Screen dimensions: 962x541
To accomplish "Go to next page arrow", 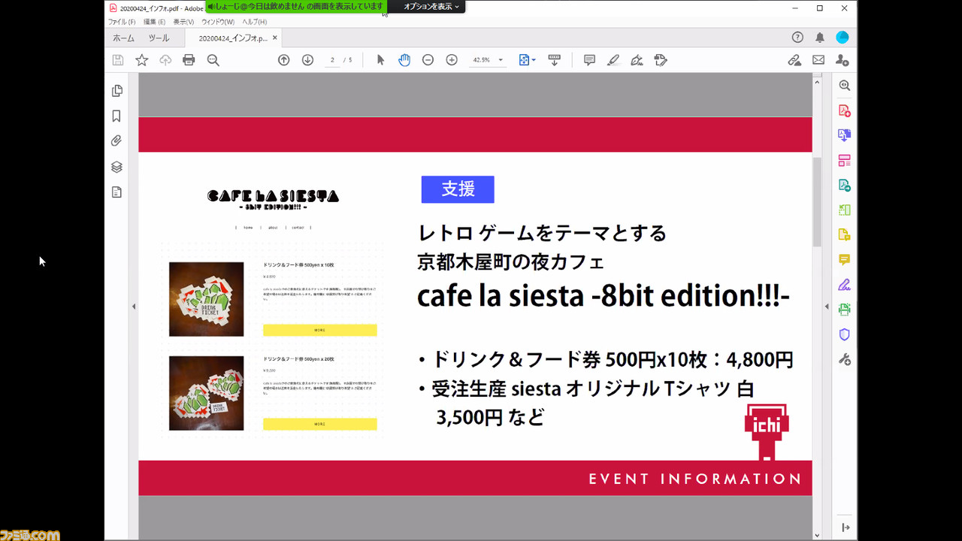I will (307, 60).
